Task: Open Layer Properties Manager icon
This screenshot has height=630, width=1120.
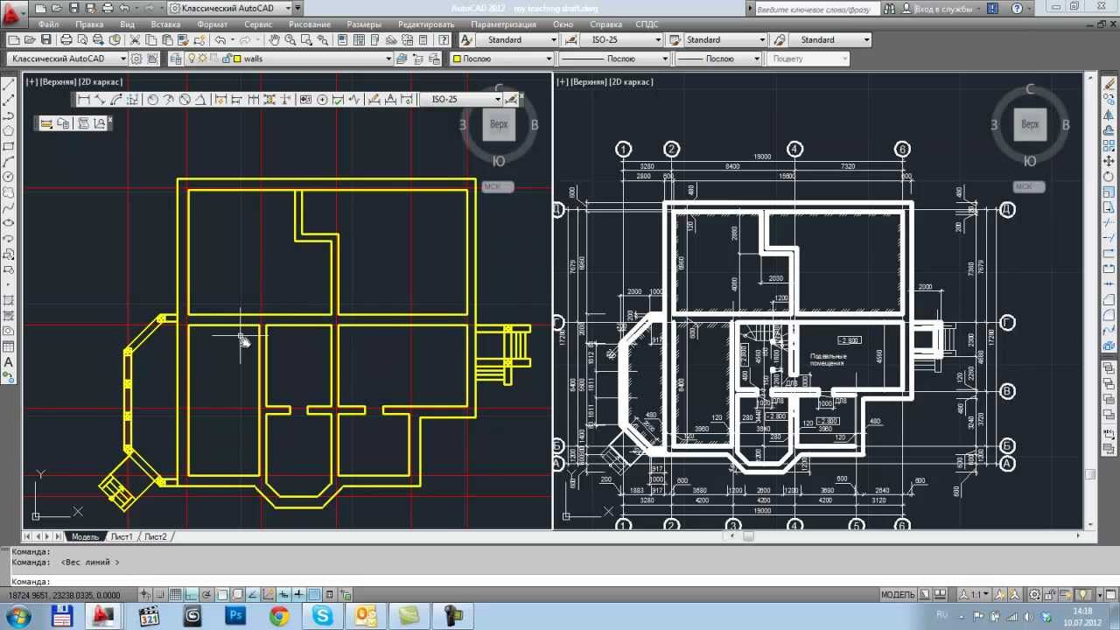Action: [175, 59]
